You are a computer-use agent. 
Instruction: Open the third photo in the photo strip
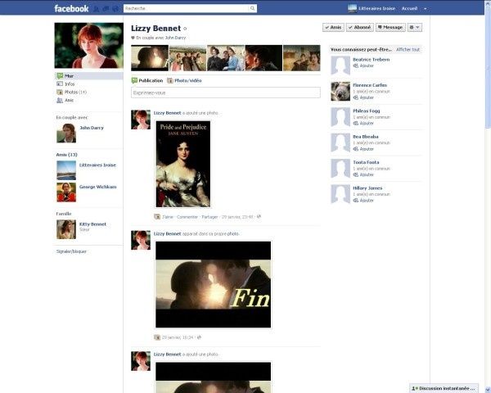click(226, 57)
